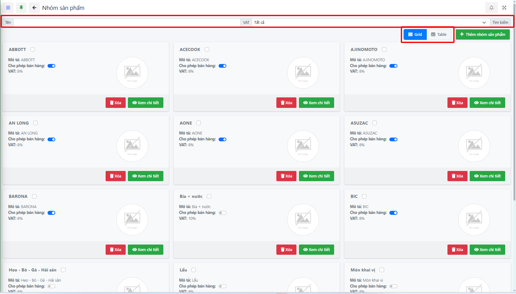The height and width of the screenshot is (294, 516).
Task: Click the ABBOTT placeholder image
Action: pos(132,73)
